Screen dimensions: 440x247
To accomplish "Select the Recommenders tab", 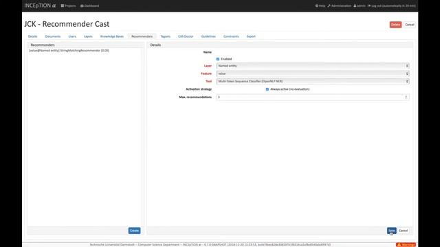I will (142, 36).
